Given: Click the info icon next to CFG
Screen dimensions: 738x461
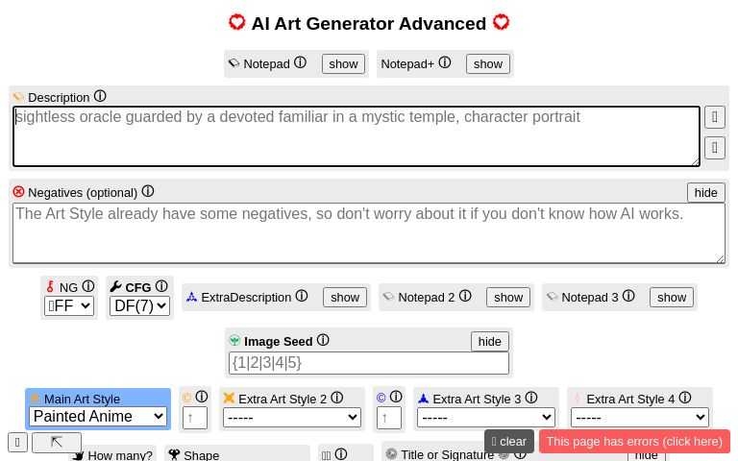Looking at the screenshot, I should point(161,287).
